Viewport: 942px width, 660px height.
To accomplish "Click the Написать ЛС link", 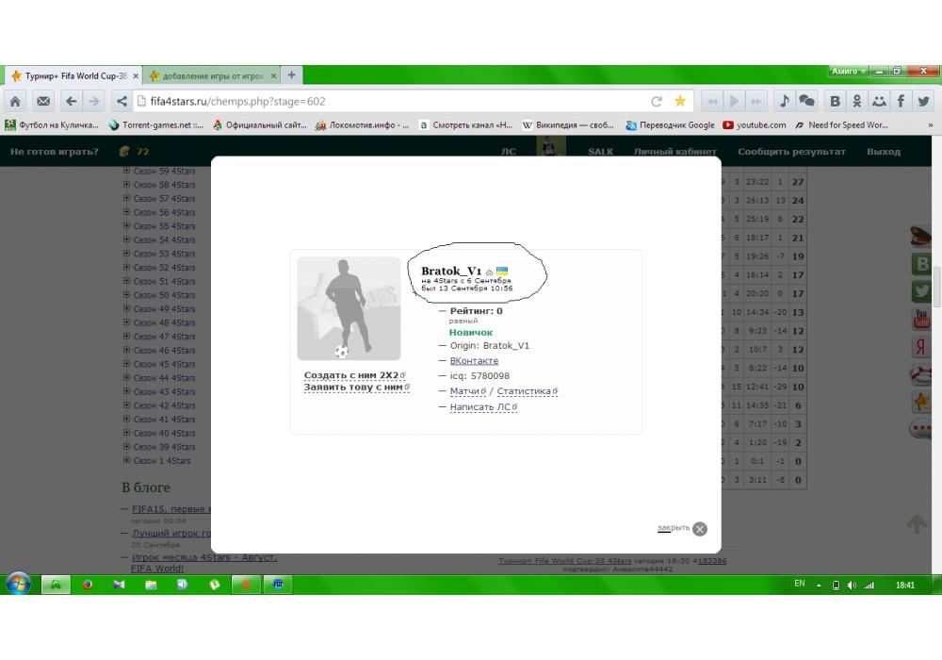I will (480, 407).
